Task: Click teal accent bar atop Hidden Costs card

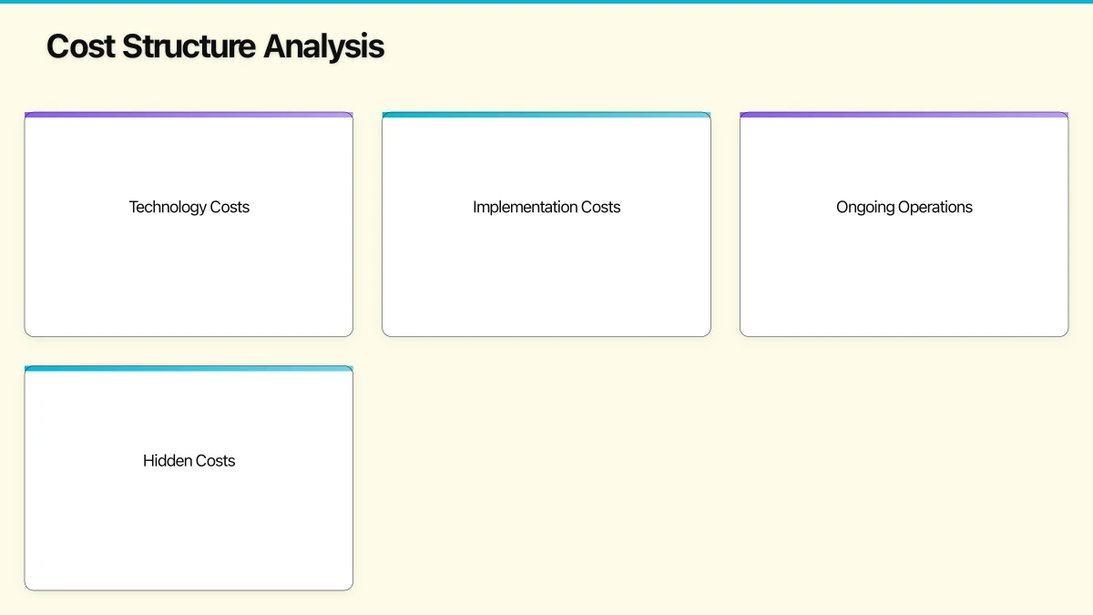Action: click(x=189, y=369)
